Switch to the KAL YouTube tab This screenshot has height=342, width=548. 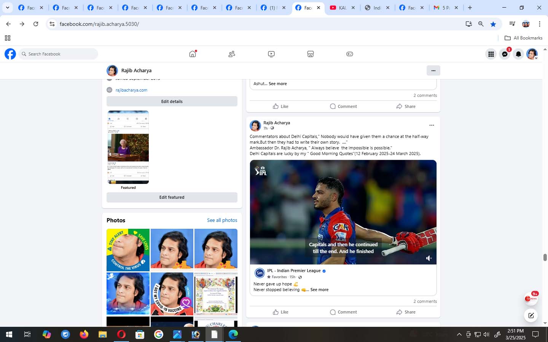coord(342,8)
